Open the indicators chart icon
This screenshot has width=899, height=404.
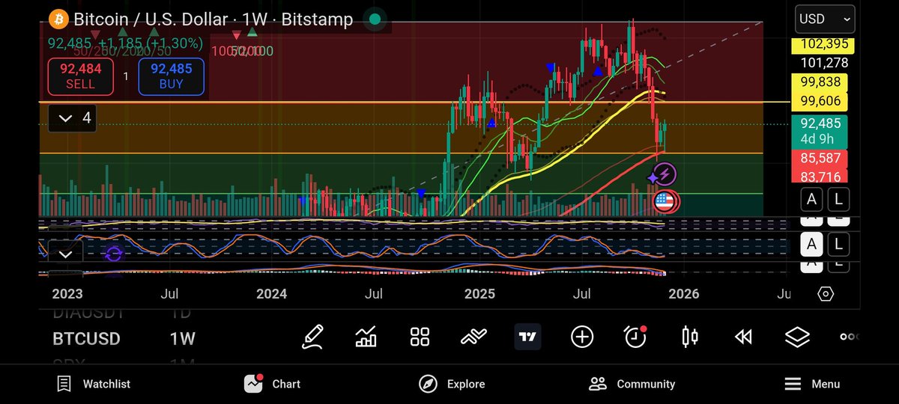366,337
